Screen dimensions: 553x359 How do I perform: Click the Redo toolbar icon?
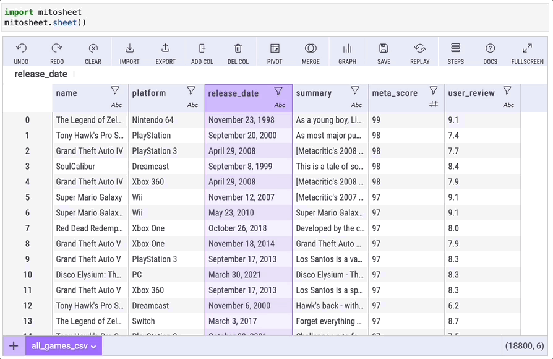tap(57, 53)
